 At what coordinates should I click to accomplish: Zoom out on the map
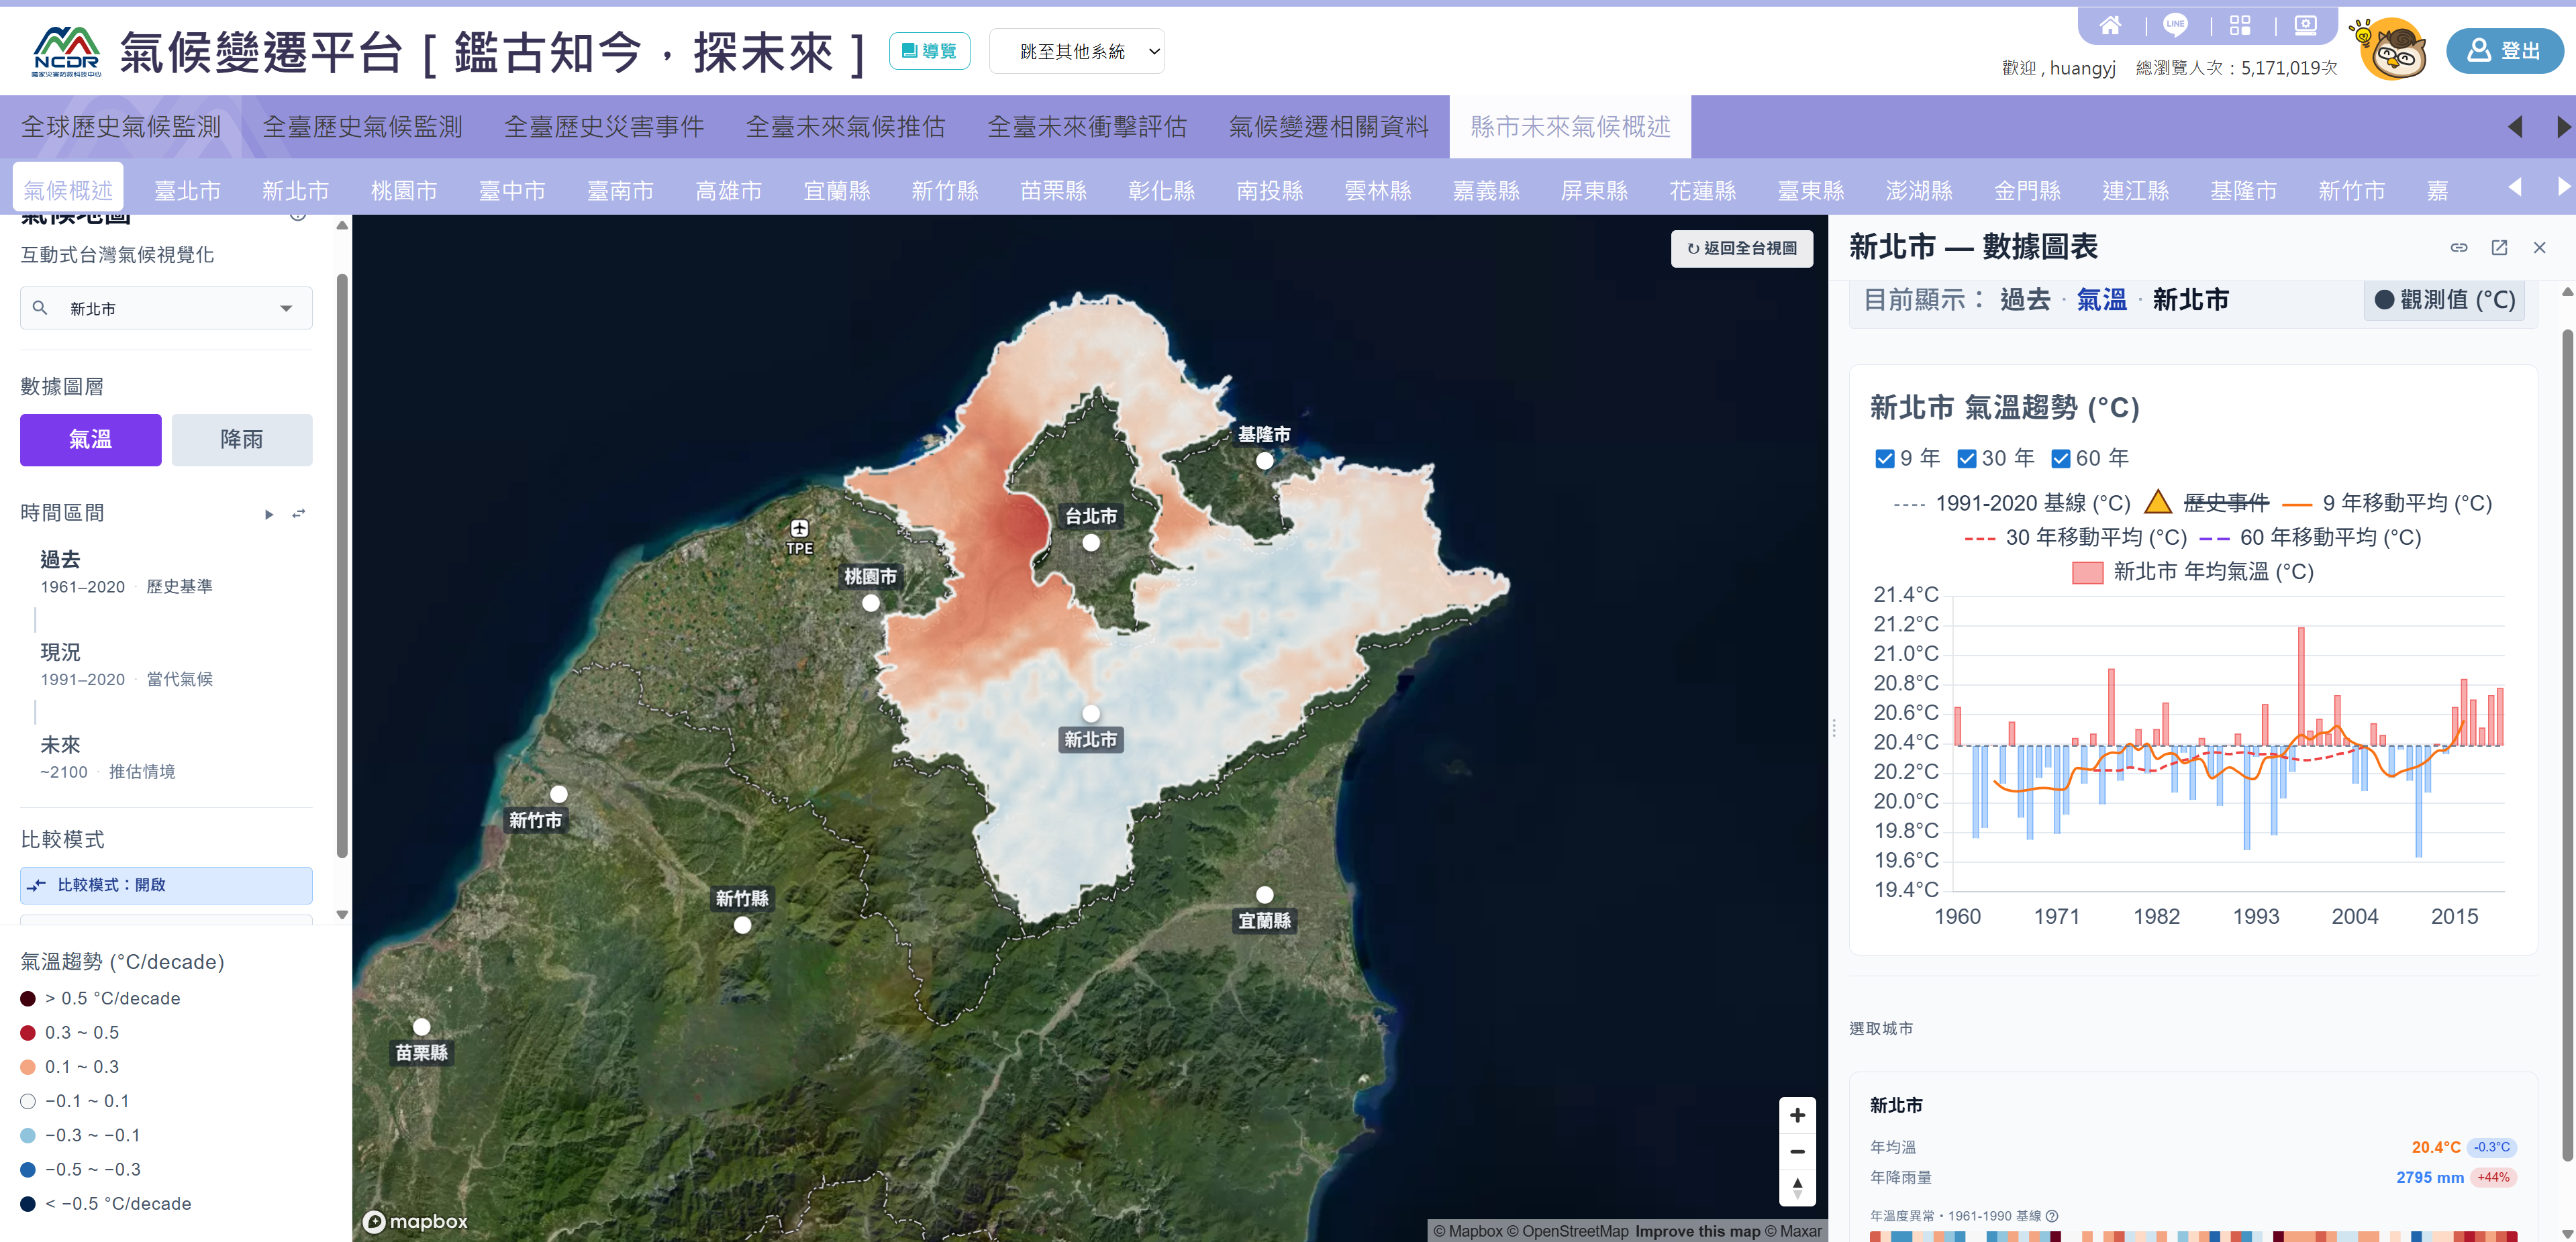point(1797,1151)
